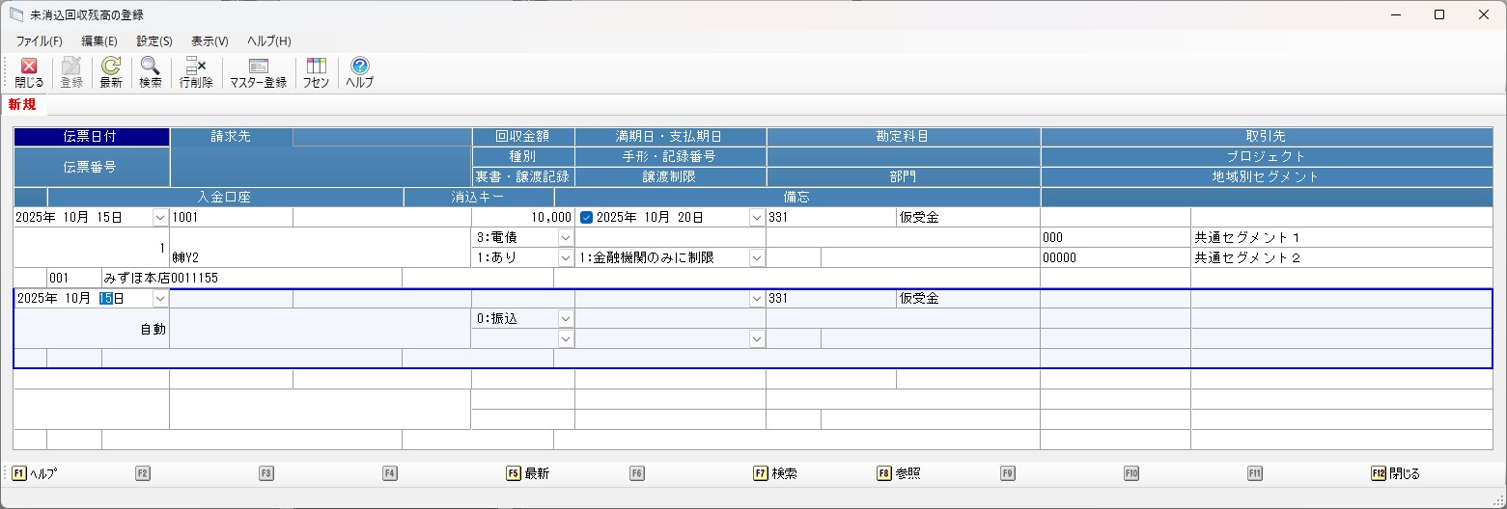Click the 最新 (Refresh) toolbar icon
This screenshot has width=1507, height=509.
point(111,72)
